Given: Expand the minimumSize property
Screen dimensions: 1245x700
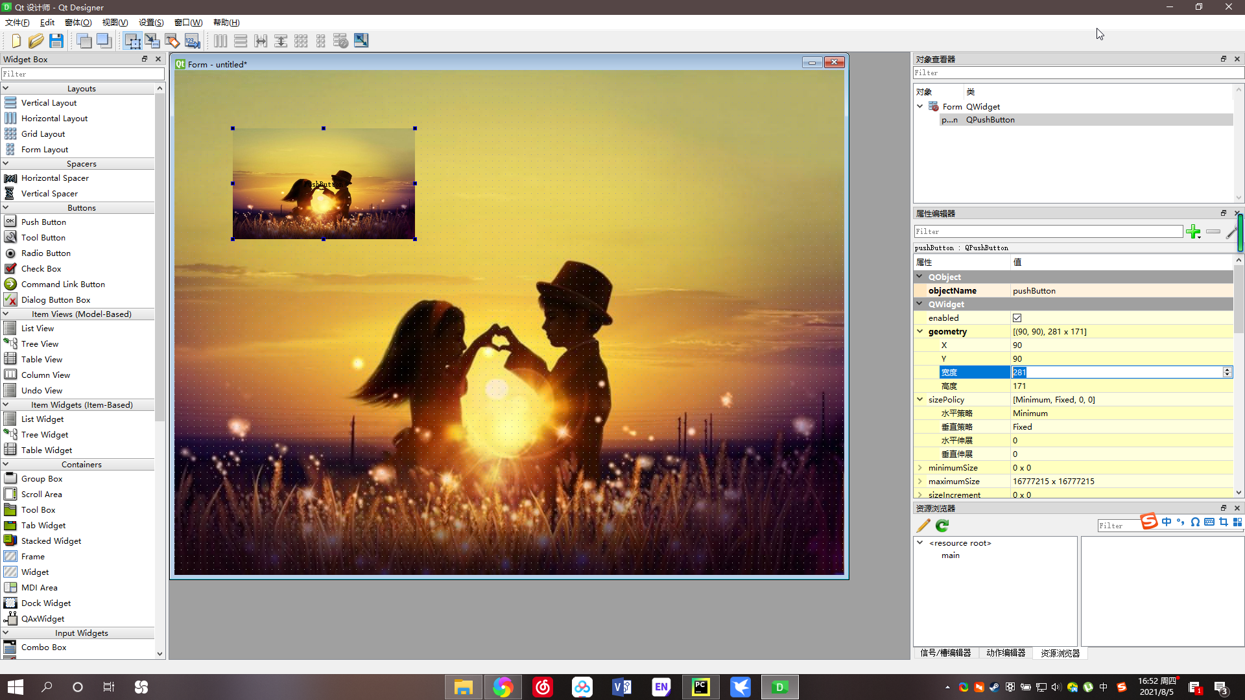Looking at the screenshot, I should tap(919, 468).
